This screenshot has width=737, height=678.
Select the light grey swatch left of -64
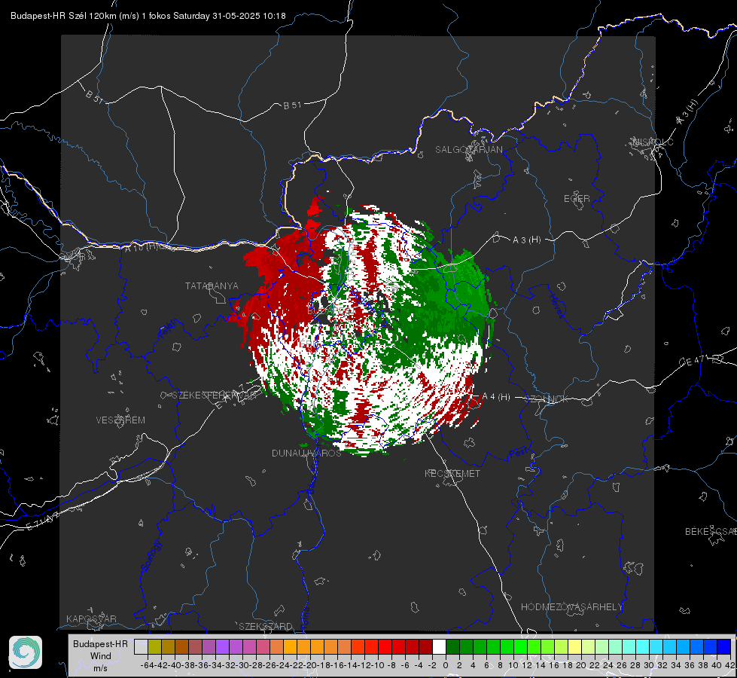point(141,647)
